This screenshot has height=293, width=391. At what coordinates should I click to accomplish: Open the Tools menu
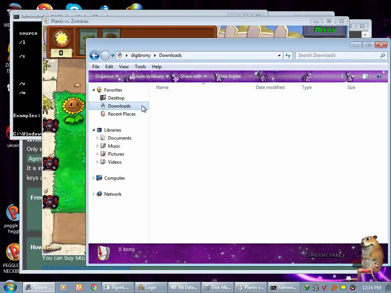click(140, 66)
